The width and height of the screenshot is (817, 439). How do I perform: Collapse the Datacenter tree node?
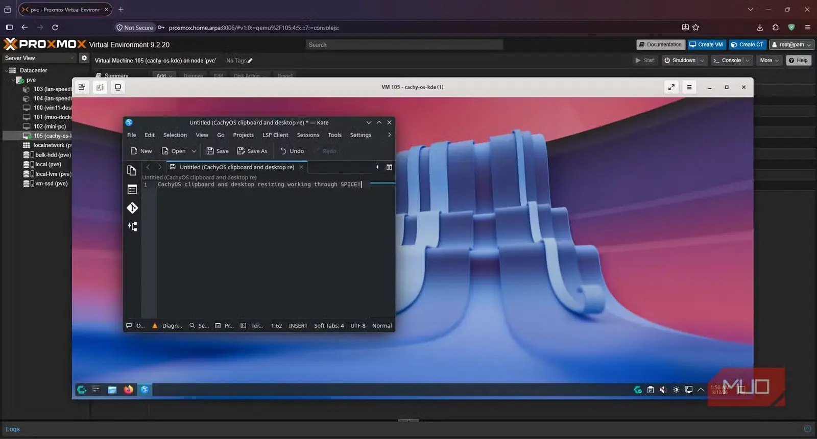click(7, 70)
